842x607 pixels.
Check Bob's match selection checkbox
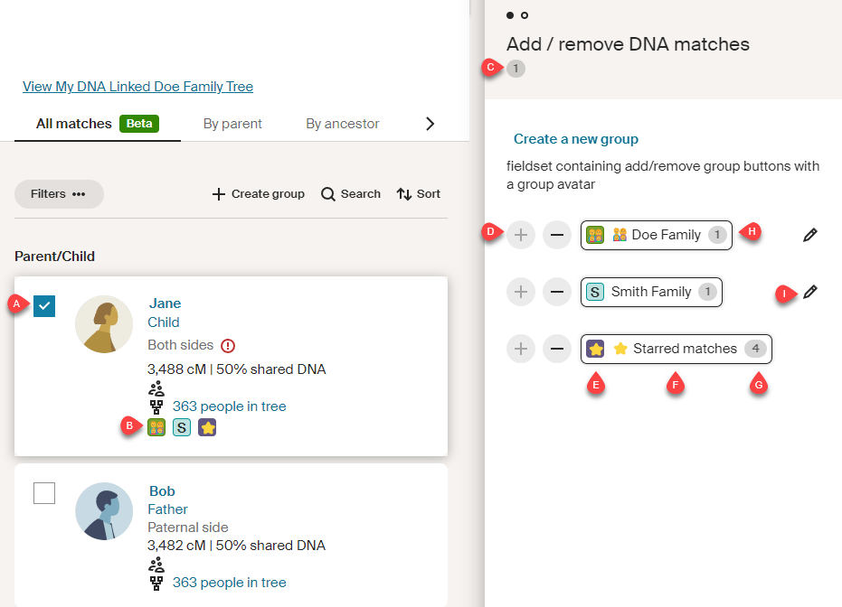[43, 492]
